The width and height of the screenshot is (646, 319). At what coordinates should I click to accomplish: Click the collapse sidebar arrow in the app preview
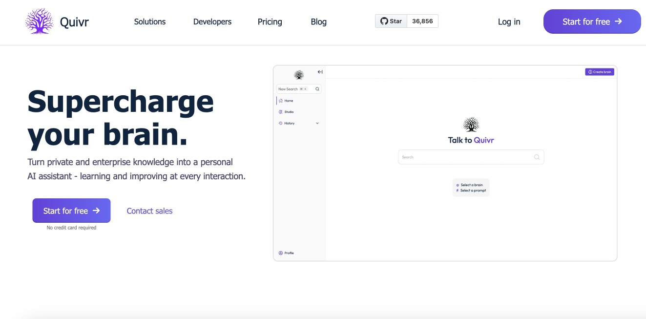320,72
